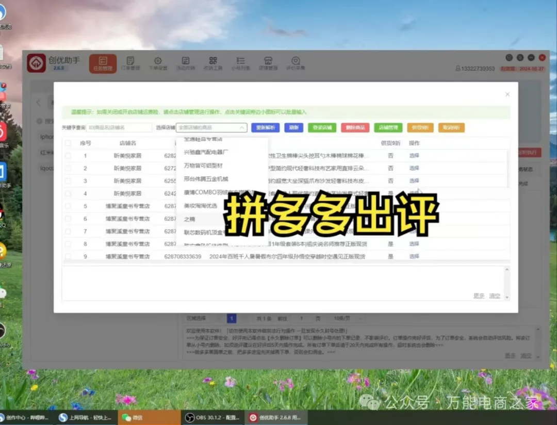The image size is (557, 425).
Task: Click the blue 重新解析 button
Action: click(x=265, y=127)
